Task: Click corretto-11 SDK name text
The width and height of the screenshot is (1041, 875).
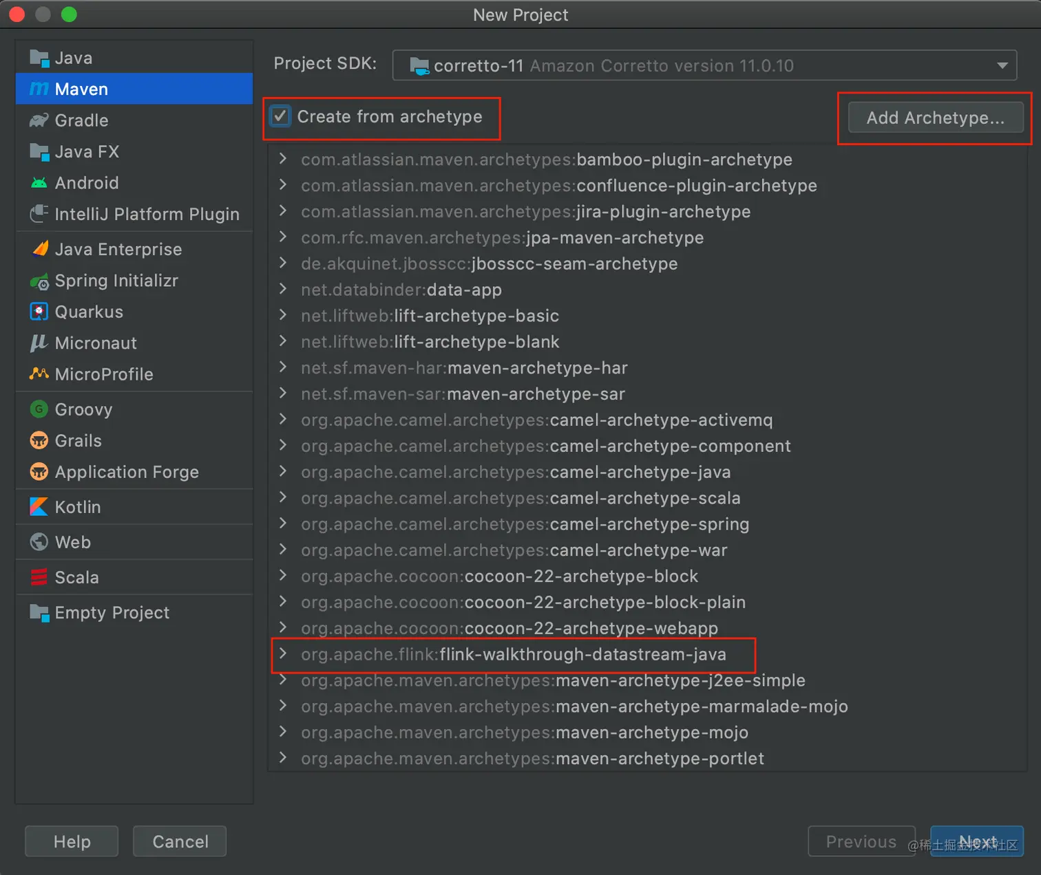Action: pos(479,66)
